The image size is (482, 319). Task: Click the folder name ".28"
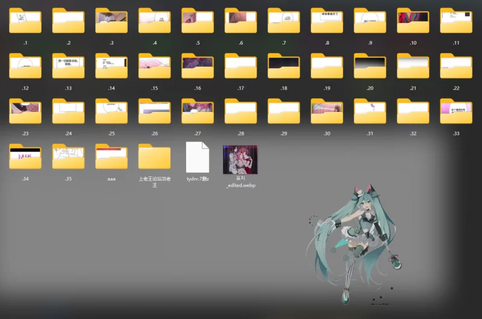(x=240, y=134)
